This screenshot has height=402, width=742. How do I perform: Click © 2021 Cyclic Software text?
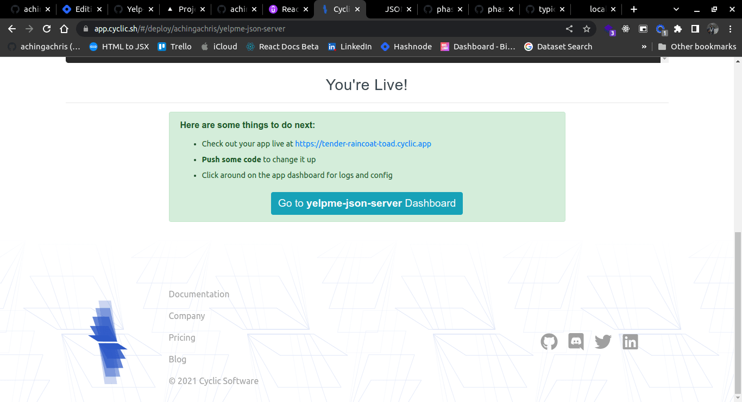point(213,381)
